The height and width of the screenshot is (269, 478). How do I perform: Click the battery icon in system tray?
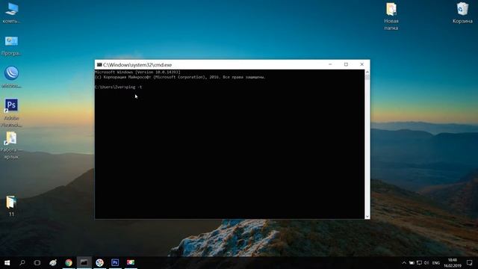pyautogui.click(x=412, y=262)
